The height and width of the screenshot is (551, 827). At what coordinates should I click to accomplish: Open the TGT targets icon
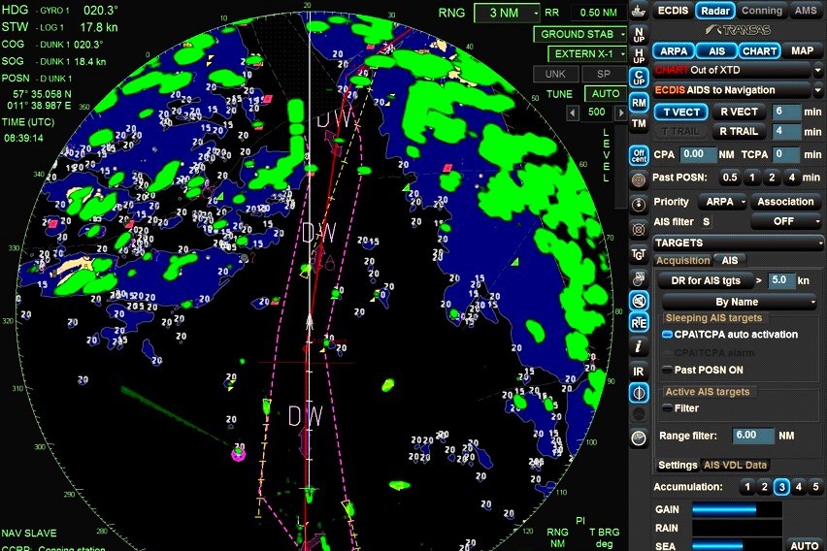pos(639,254)
